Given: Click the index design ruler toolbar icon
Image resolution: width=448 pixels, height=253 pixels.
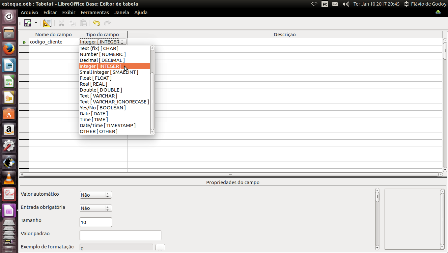Looking at the screenshot, I should click(x=47, y=23).
